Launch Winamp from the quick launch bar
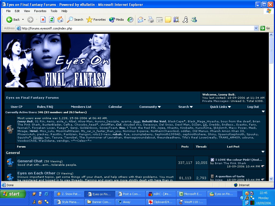275x206 pixels. click(34, 194)
